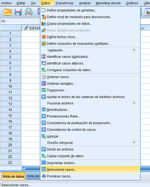The width and height of the screenshot is (150, 187).
Task: Open the Marketing directo menu
Action: [108, 3]
